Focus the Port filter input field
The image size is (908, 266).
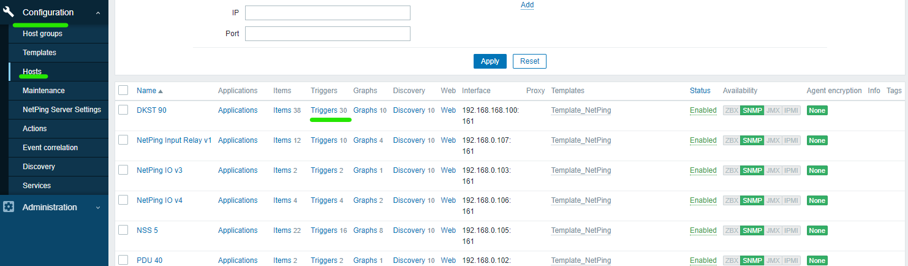pos(327,34)
